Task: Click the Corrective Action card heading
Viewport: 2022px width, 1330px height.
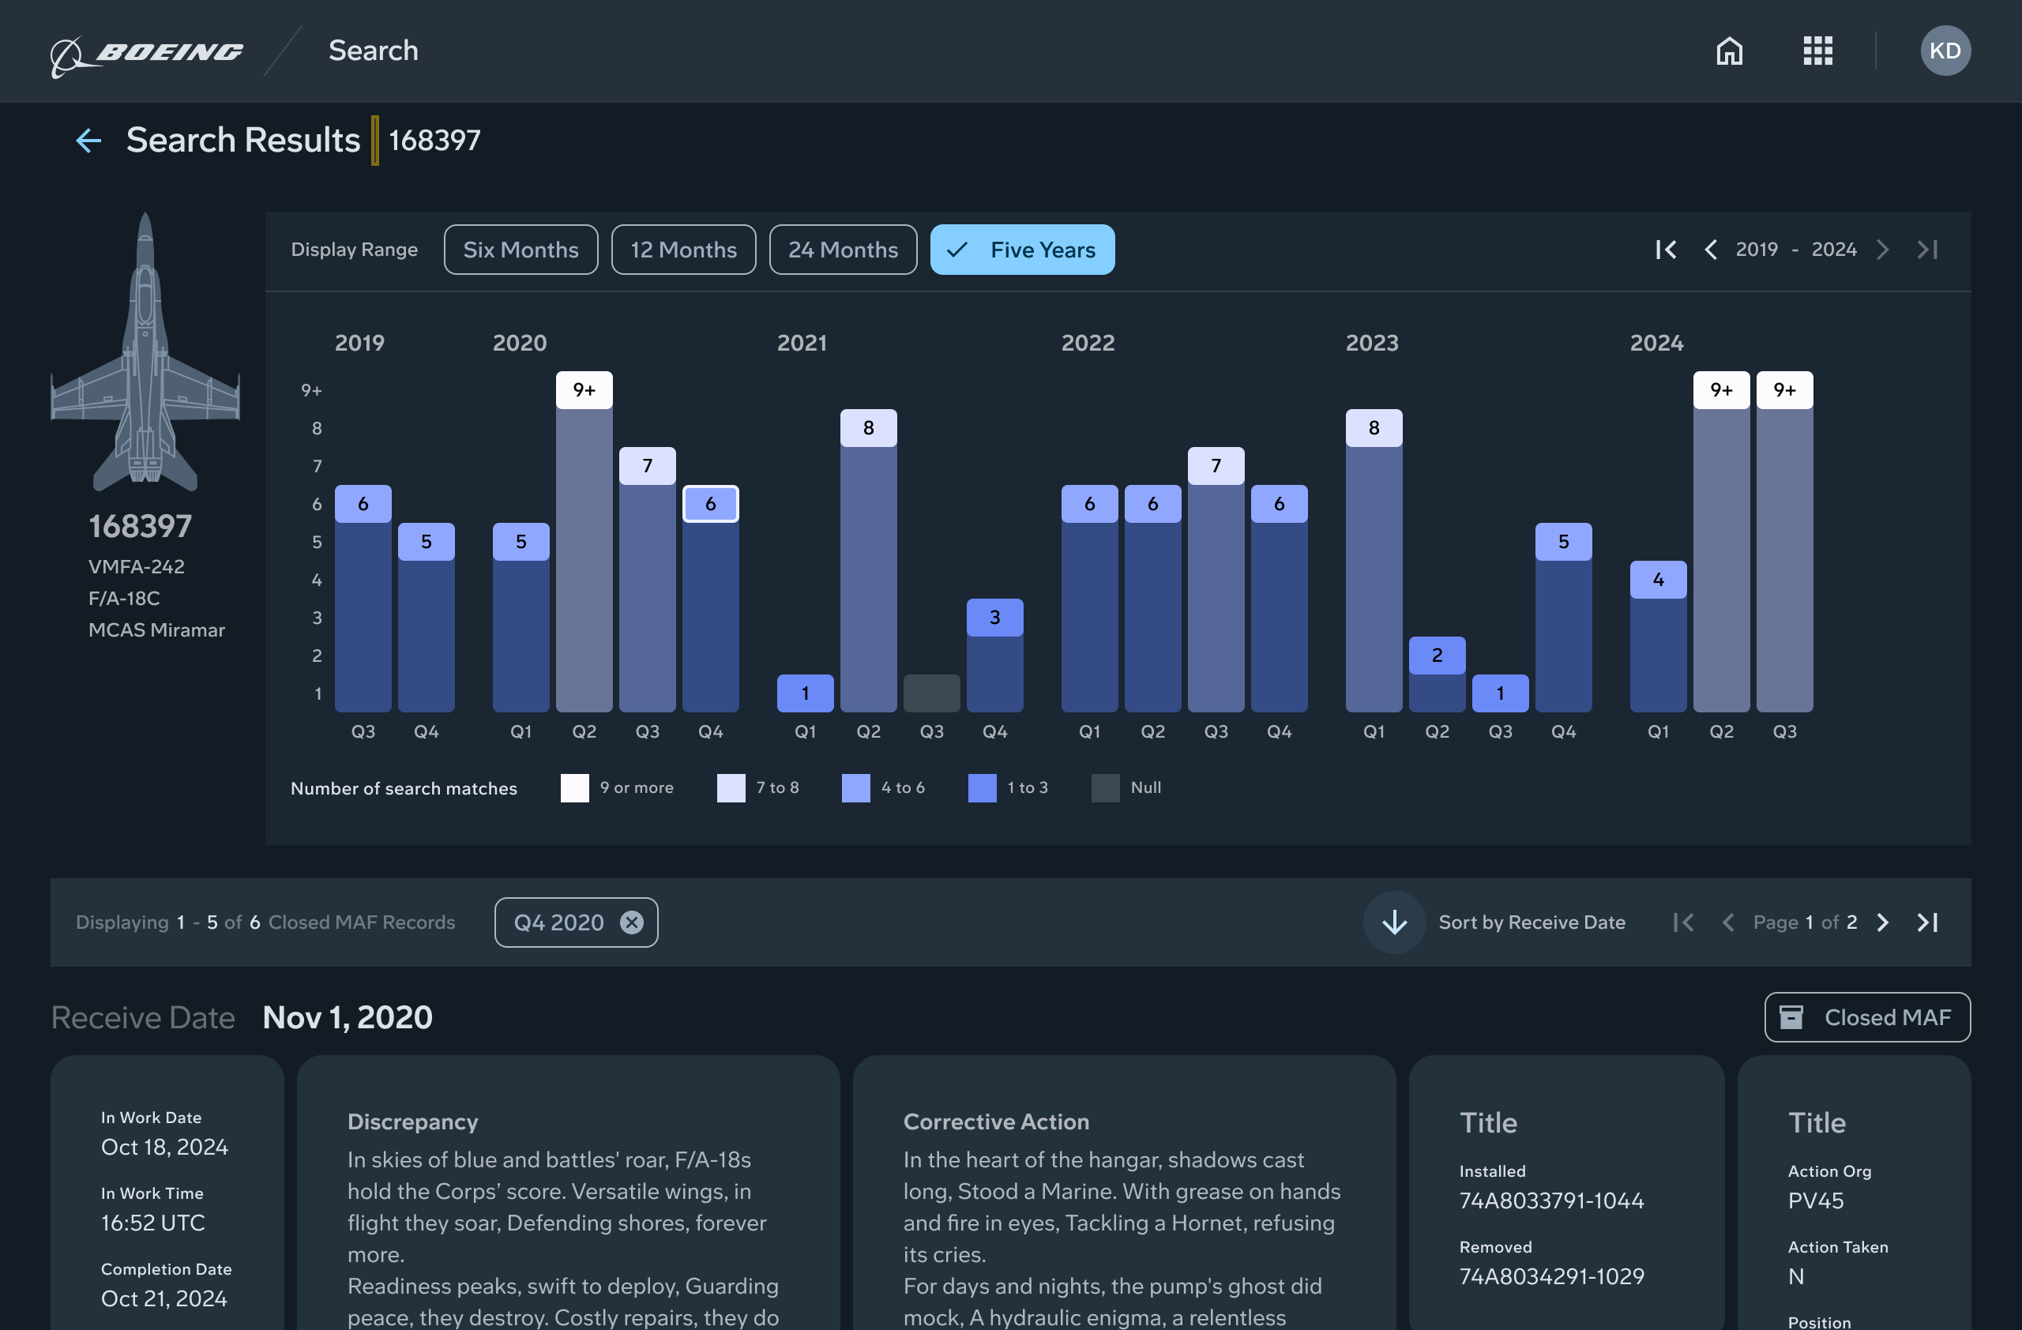Action: point(996,1122)
